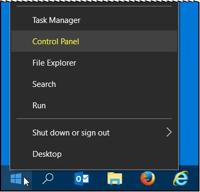Launch Firefox from the taskbar

point(148,179)
